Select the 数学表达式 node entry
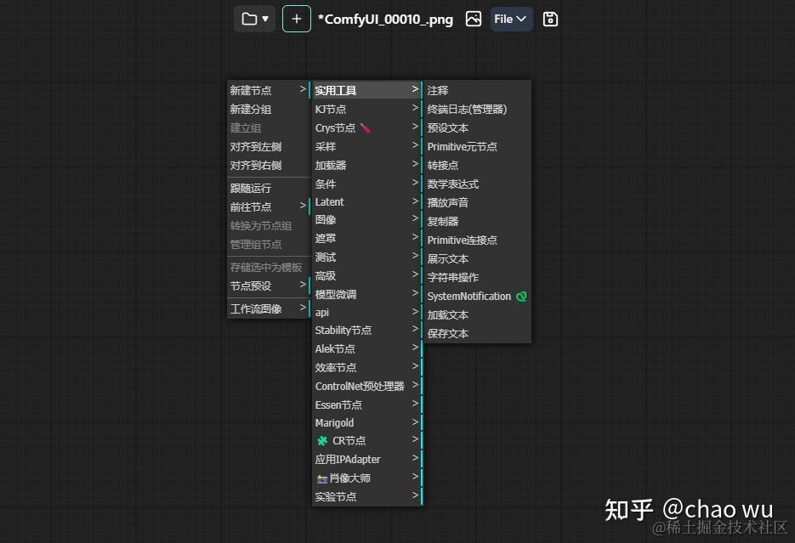The width and height of the screenshot is (795, 543). 452,184
